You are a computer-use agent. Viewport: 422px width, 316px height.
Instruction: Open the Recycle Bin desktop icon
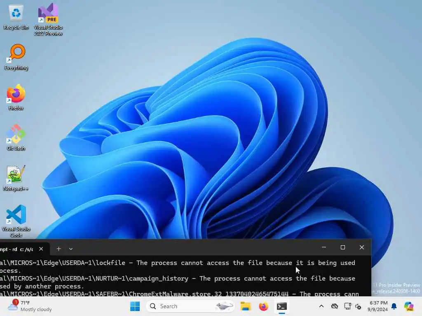click(16, 17)
